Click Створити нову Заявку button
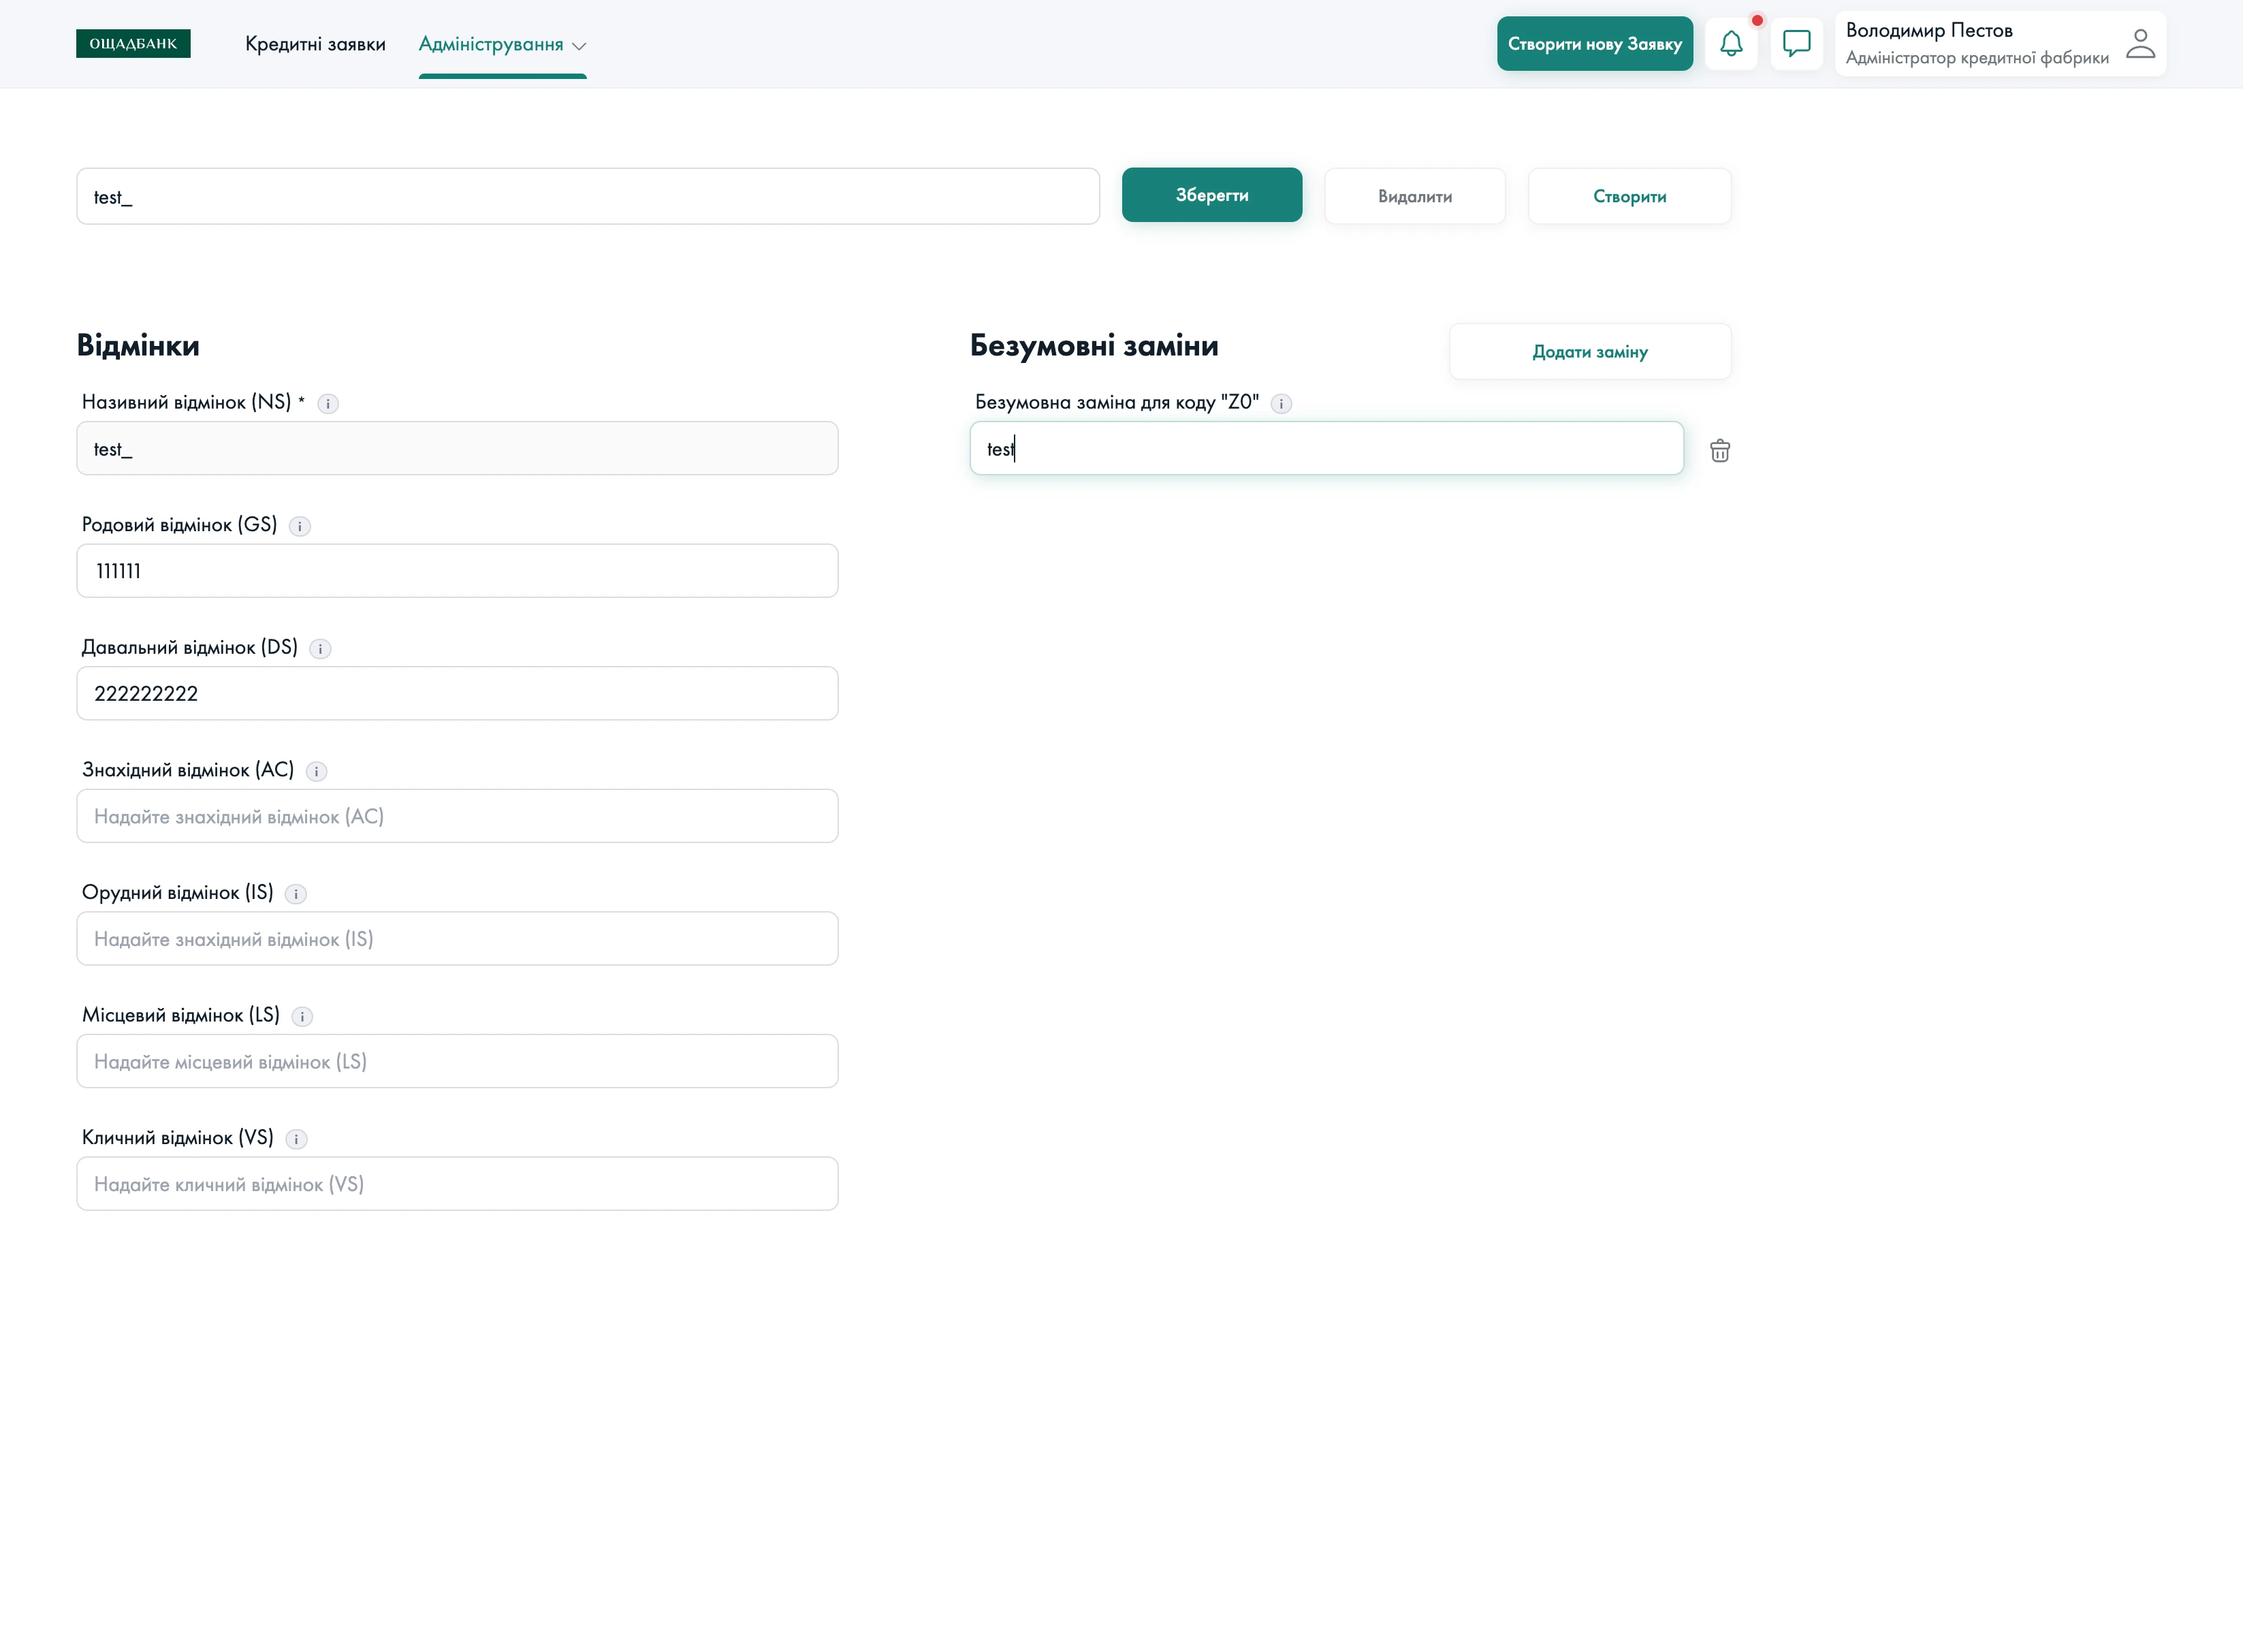Image resolution: width=2243 pixels, height=1629 pixels. (x=1594, y=44)
